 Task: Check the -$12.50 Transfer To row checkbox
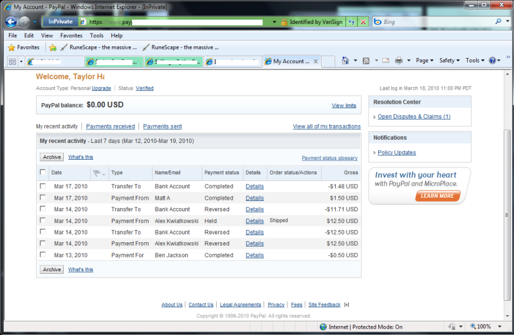pos(42,231)
